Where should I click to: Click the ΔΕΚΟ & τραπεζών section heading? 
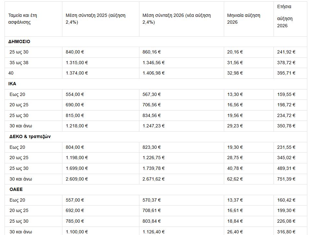(30, 136)
